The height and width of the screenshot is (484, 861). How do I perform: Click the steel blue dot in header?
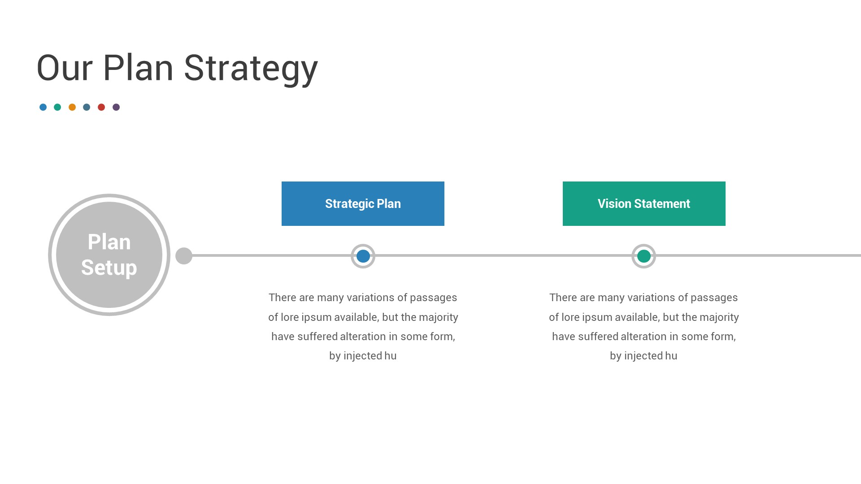click(x=87, y=107)
